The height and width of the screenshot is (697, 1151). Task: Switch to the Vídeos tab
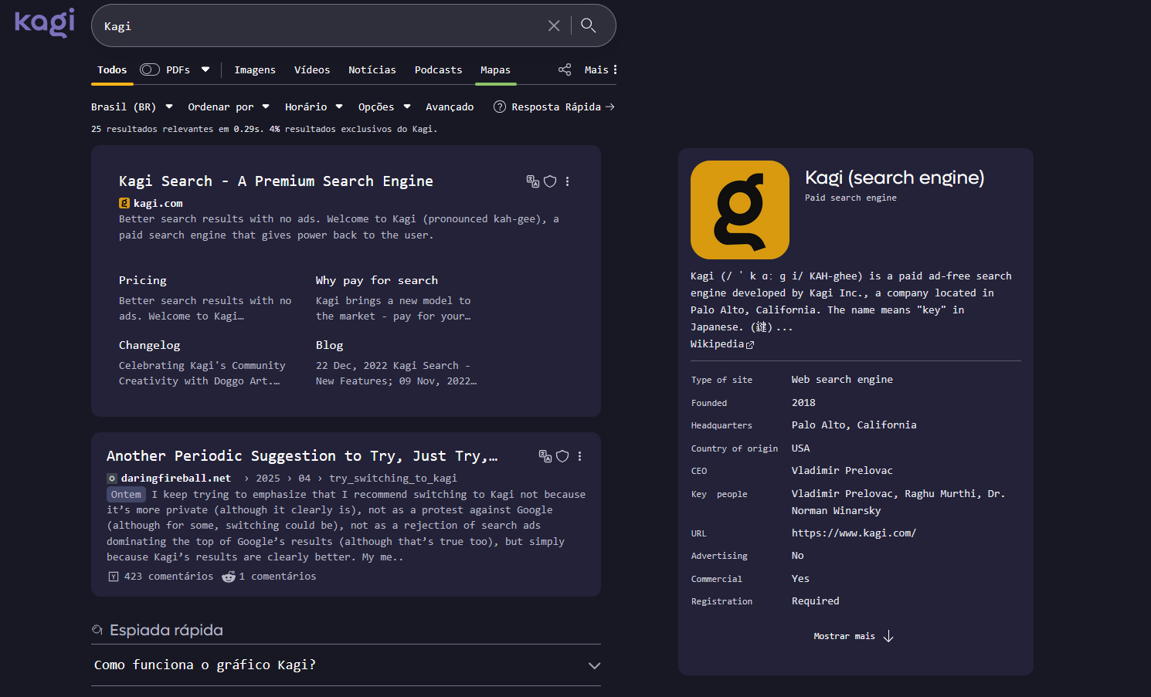(312, 69)
